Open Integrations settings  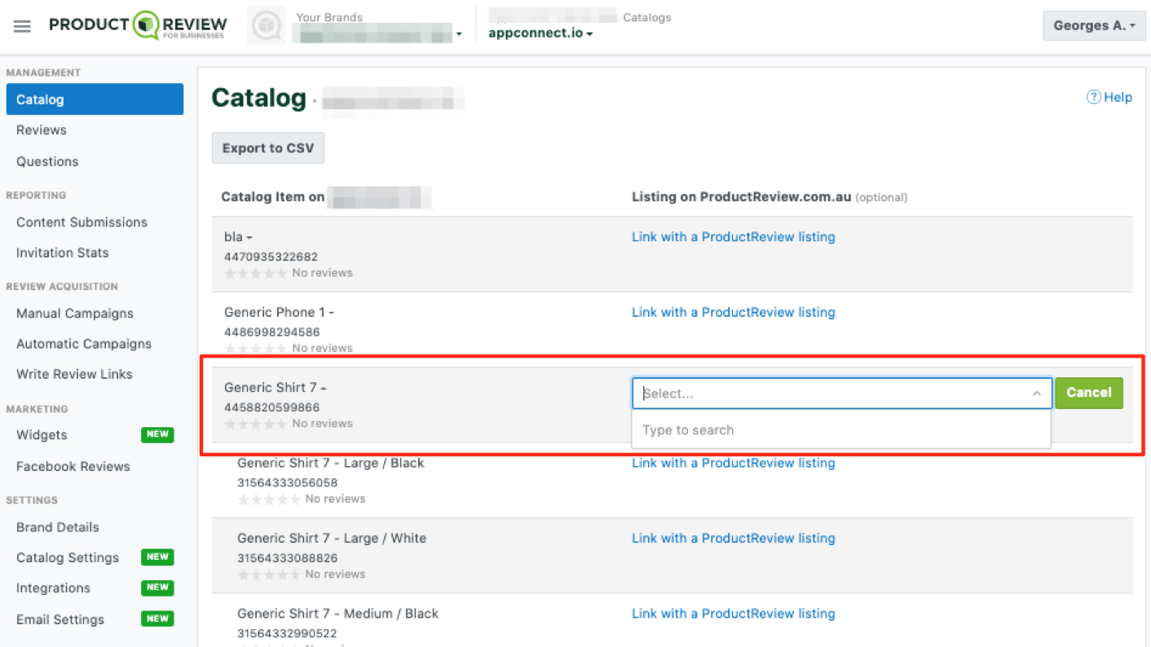tap(53, 588)
